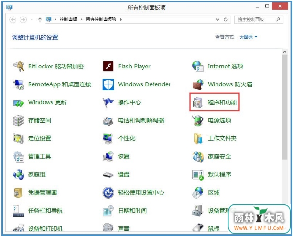
Task: Click the 存储空间 label
Action: coord(39,120)
